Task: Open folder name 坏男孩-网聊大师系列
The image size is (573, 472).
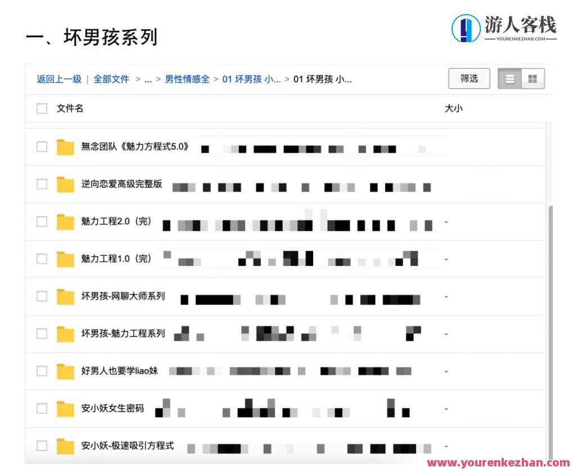Action: [123, 296]
